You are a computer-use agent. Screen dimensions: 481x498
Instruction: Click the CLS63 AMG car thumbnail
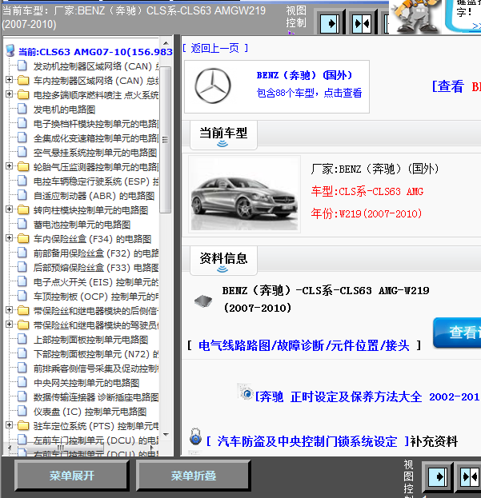(244, 194)
